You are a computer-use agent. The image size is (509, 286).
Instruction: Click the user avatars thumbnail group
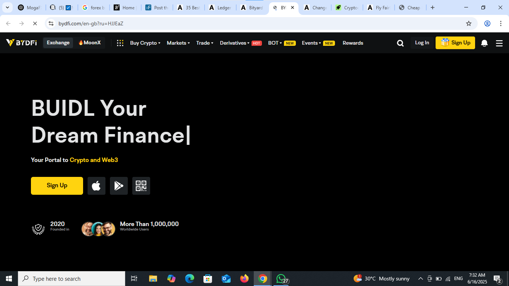click(x=98, y=229)
